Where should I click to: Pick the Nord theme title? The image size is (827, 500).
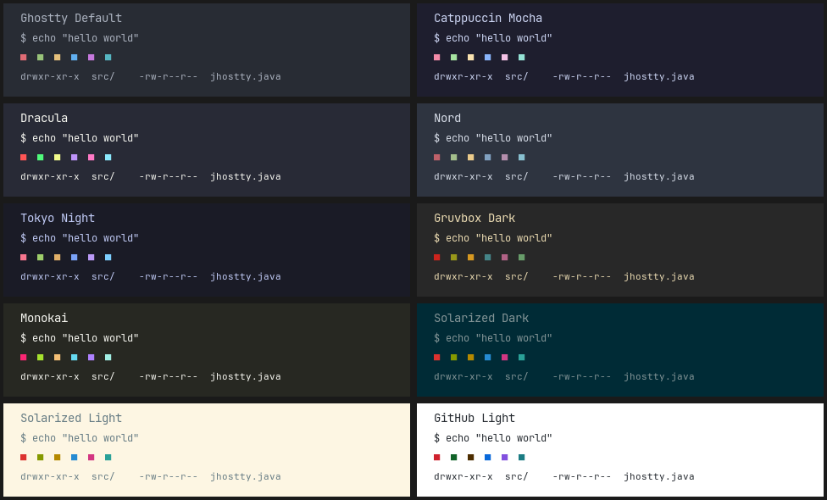447,118
